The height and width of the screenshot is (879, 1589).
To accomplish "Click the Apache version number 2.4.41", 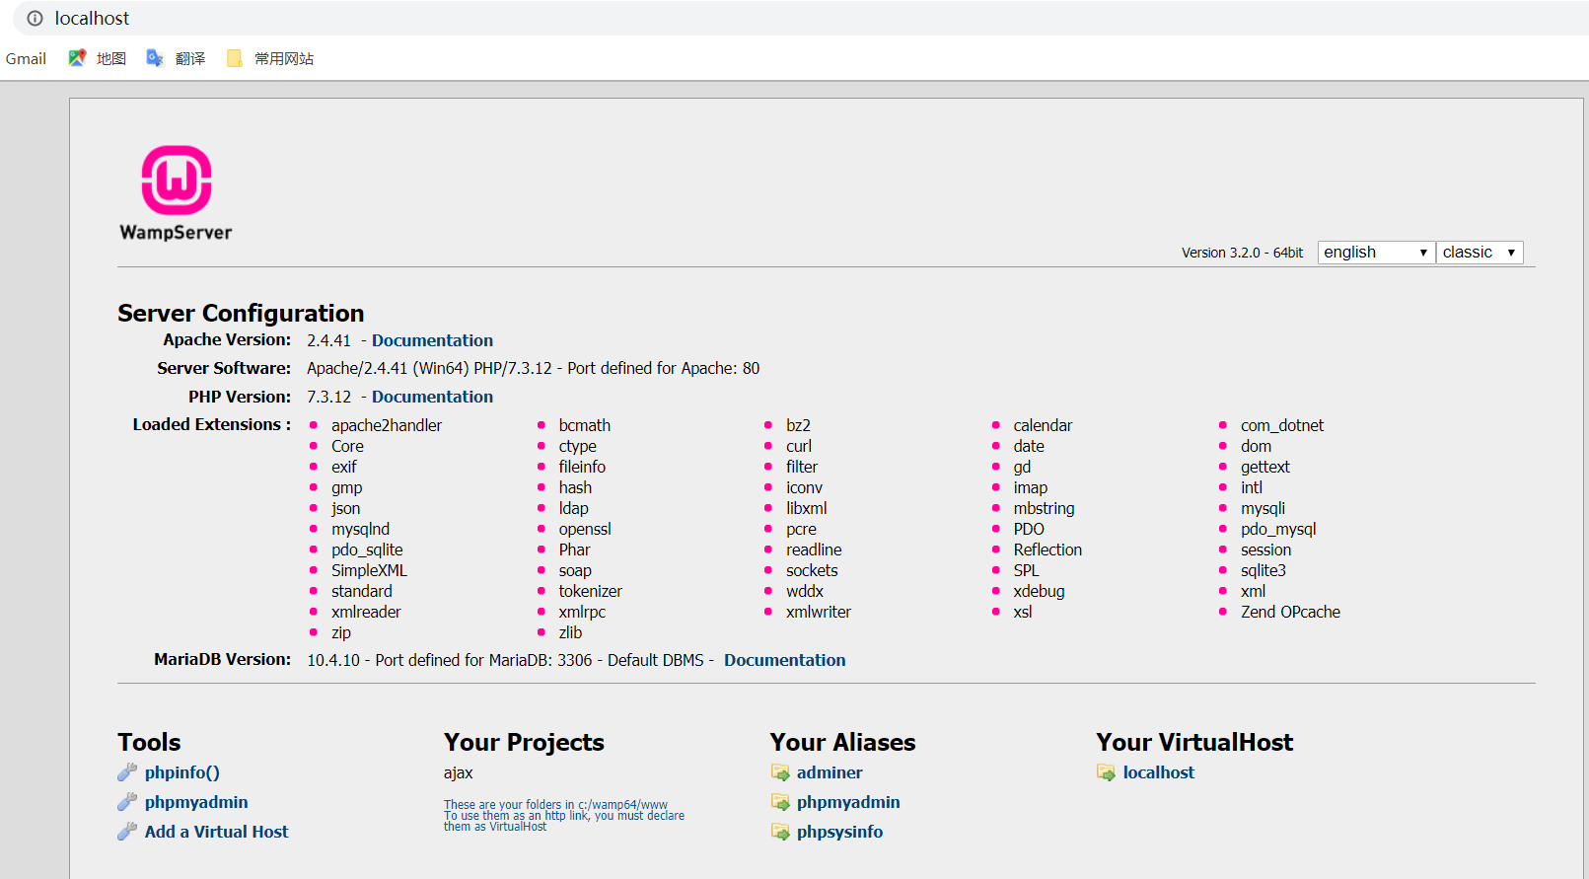I will [328, 340].
